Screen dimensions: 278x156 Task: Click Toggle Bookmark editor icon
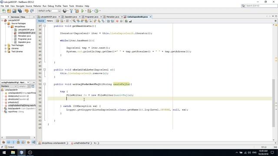click(x=103, y=21)
